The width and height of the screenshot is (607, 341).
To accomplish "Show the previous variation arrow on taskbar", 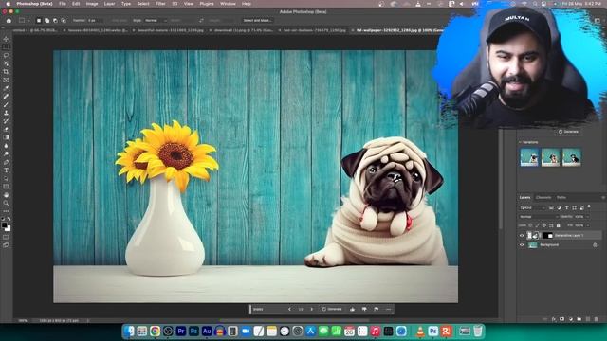I will pyautogui.click(x=289, y=310).
